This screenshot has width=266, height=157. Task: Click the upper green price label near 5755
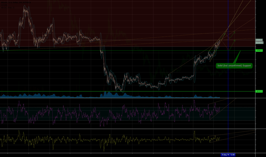pos(259,51)
